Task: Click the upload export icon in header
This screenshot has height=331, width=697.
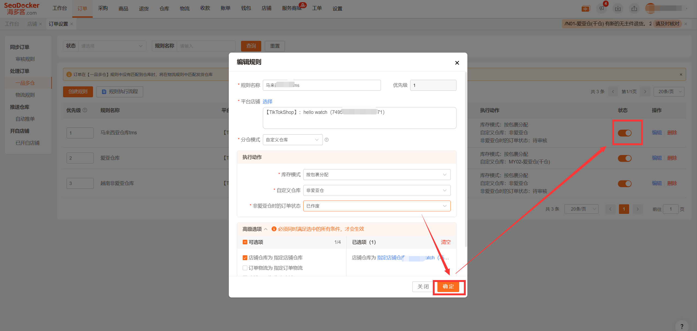Action: coord(634,8)
